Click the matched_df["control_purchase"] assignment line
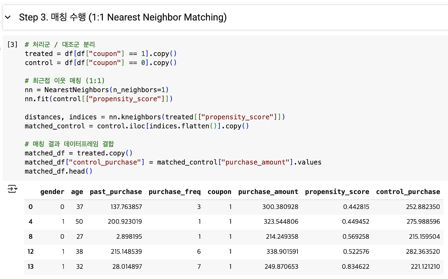Screen dimensions: 448x279 173,162
